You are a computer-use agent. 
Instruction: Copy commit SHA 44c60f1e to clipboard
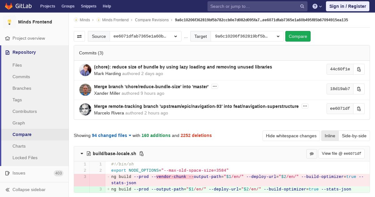click(359, 69)
